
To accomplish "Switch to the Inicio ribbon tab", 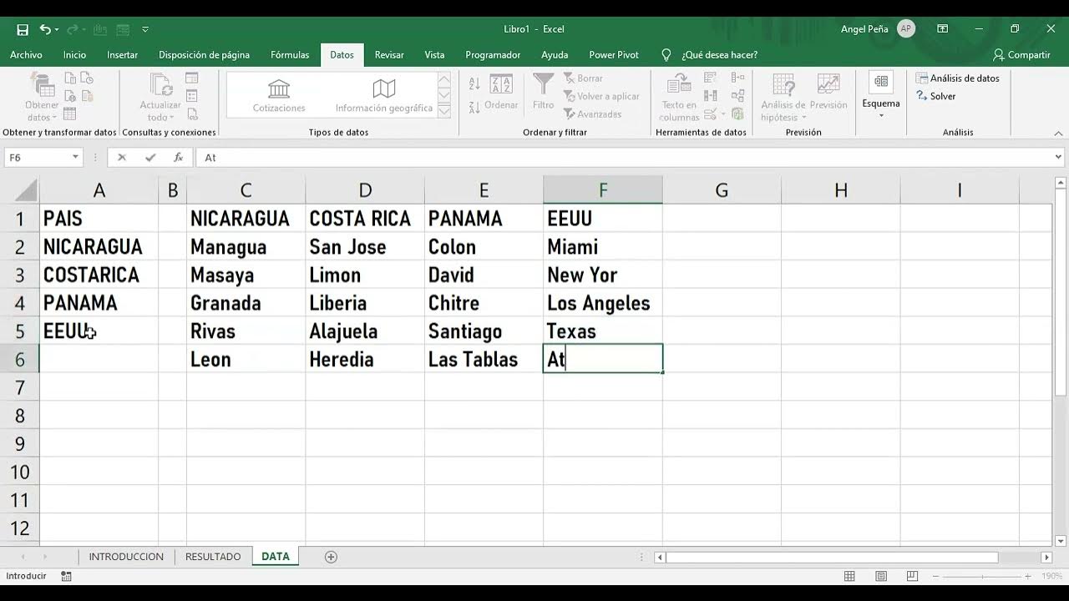I will pyautogui.click(x=74, y=55).
